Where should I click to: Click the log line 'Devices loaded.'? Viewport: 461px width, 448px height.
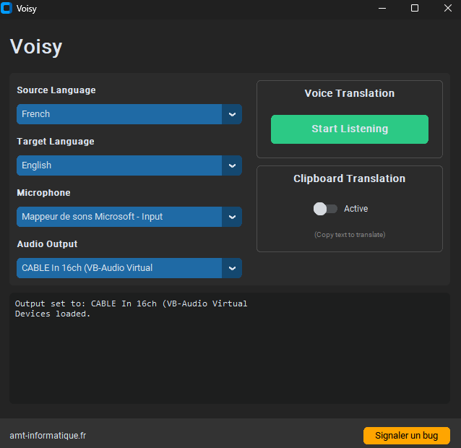point(53,314)
